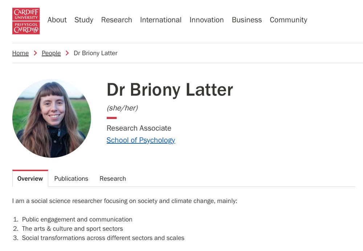Open the School of Psychology link
The image size is (363, 251).
(140, 140)
